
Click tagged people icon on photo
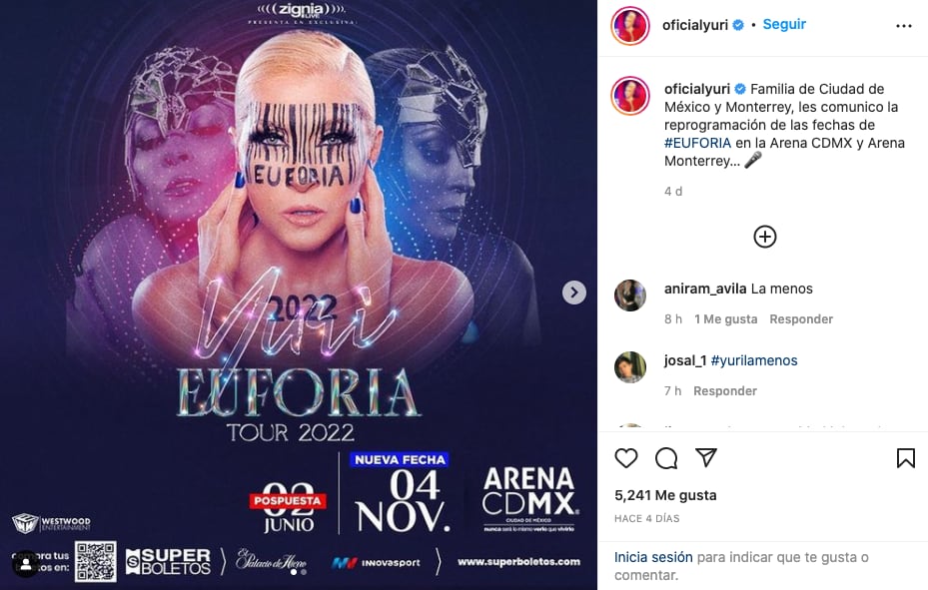click(x=26, y=565)
